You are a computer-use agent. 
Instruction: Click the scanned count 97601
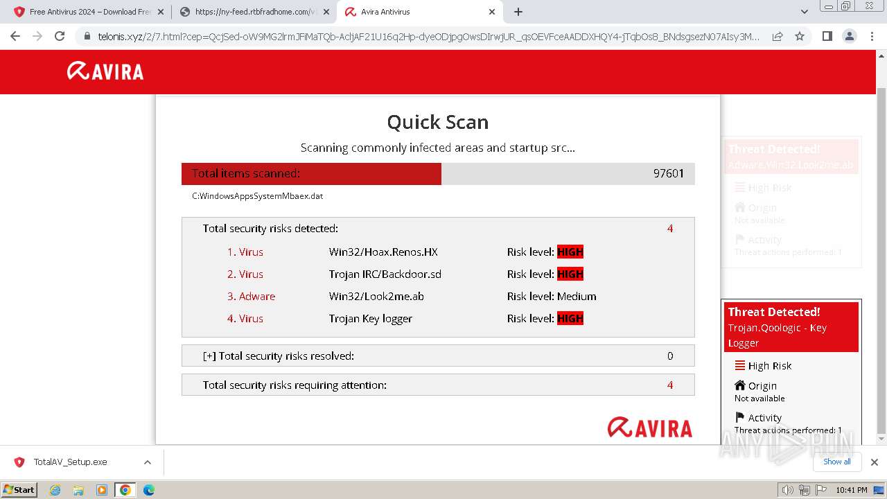pyautogui.click(x=669, y=173)
